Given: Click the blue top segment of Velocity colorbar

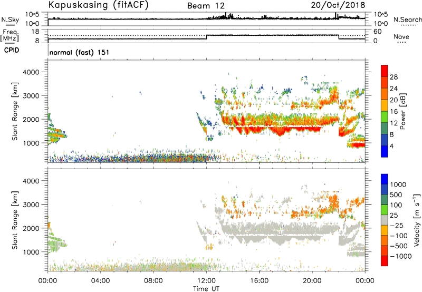Looking at the screenshot, I should click(385, 179).
